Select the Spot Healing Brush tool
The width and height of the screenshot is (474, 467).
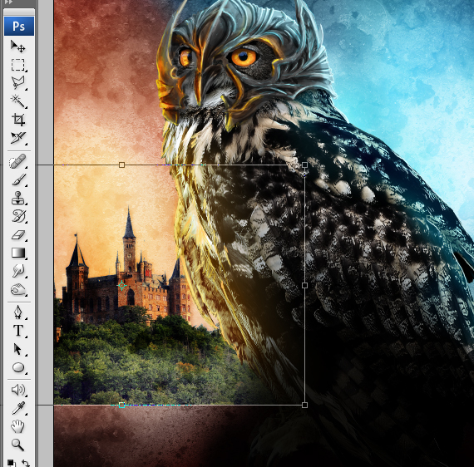click(17, 161)
